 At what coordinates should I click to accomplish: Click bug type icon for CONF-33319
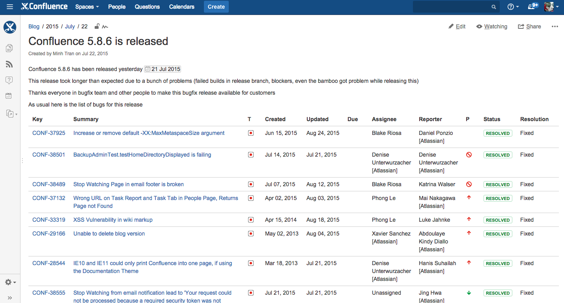(250, 220)
